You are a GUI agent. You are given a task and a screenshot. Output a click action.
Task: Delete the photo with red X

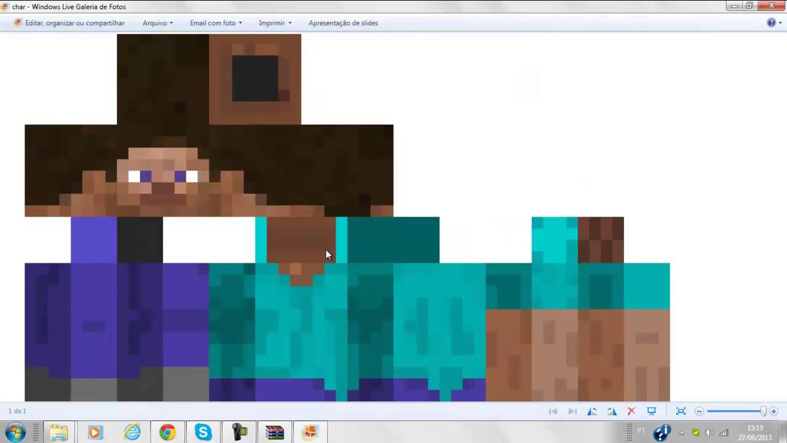click(631, 411)
